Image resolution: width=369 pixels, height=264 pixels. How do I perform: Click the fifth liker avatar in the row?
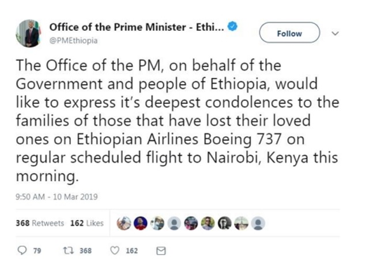coord(191,224)
